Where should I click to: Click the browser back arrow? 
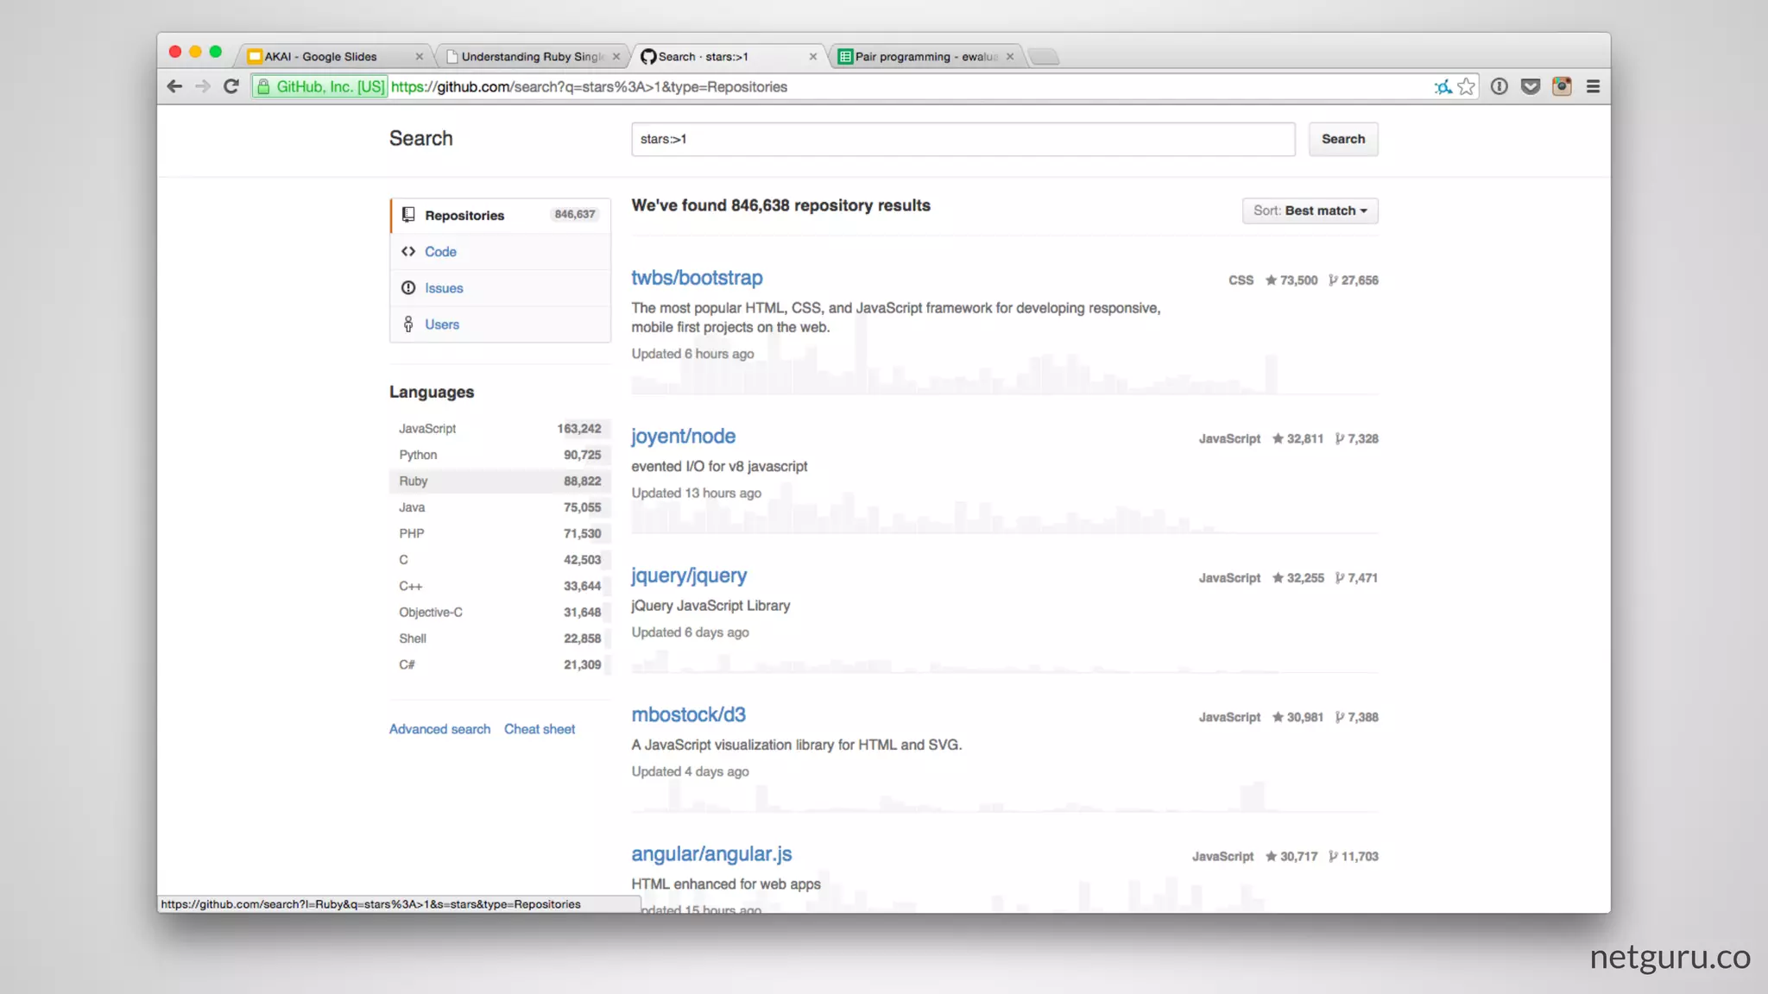point(174,86)
